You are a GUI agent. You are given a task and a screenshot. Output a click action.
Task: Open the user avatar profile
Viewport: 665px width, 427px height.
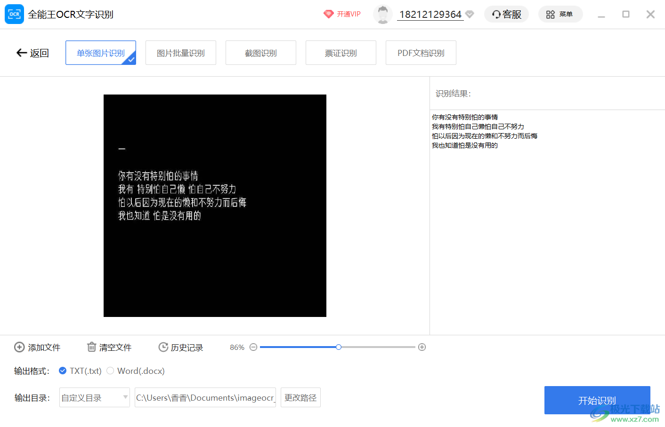[x=383, y=14]
